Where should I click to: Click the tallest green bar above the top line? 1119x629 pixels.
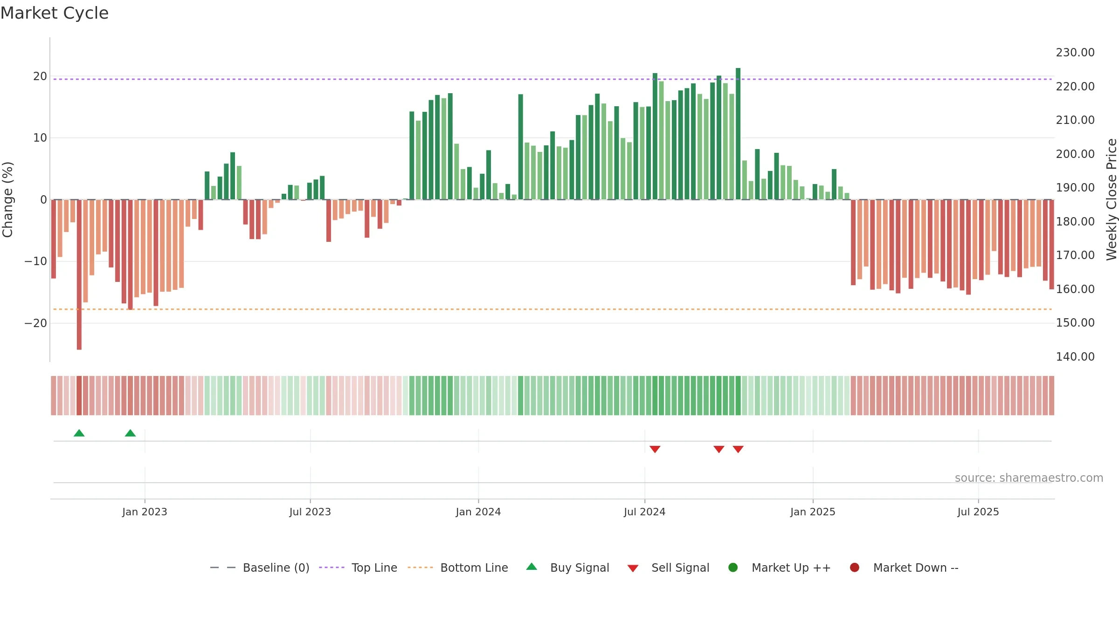pos(738,134)
